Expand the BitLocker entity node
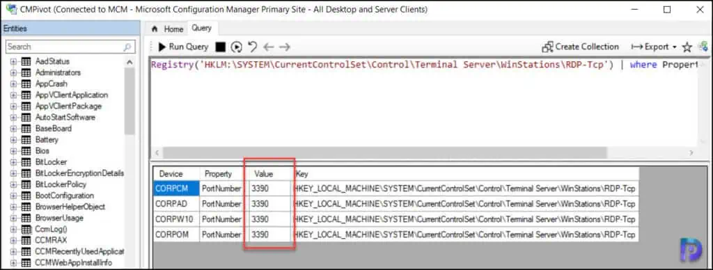 [13, 162]
